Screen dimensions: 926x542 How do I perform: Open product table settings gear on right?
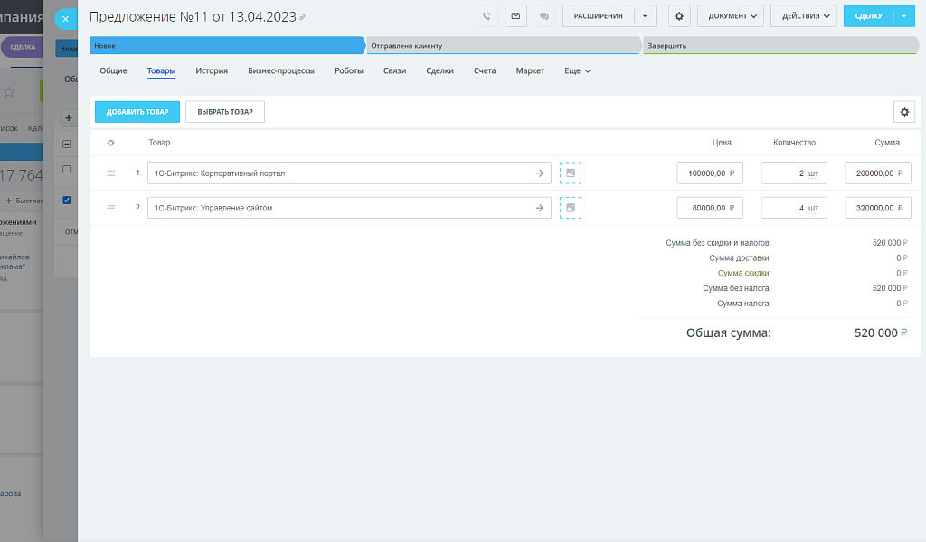[903, 112]
